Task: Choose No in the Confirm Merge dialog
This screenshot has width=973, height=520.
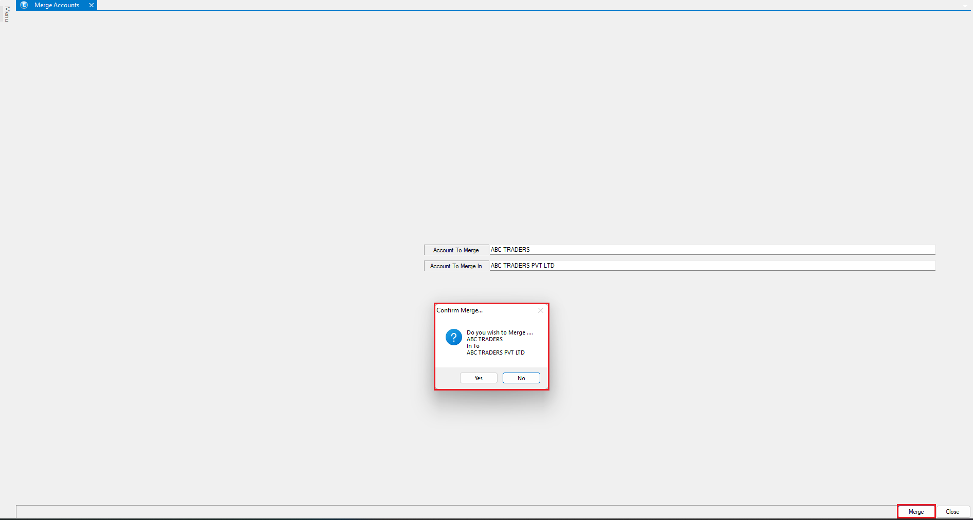Action: (x=521, y=378)
